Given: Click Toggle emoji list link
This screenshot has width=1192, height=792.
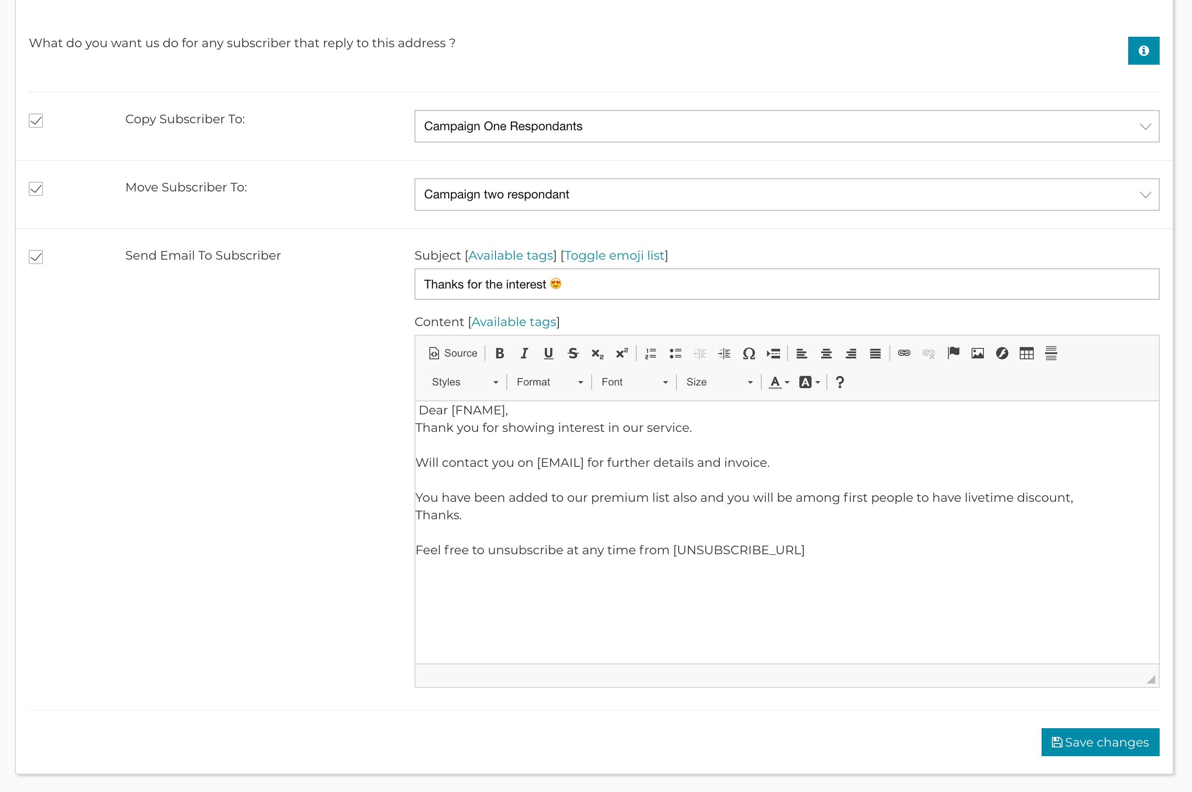Looking at the screenshot, I should (x=614, y=256).
